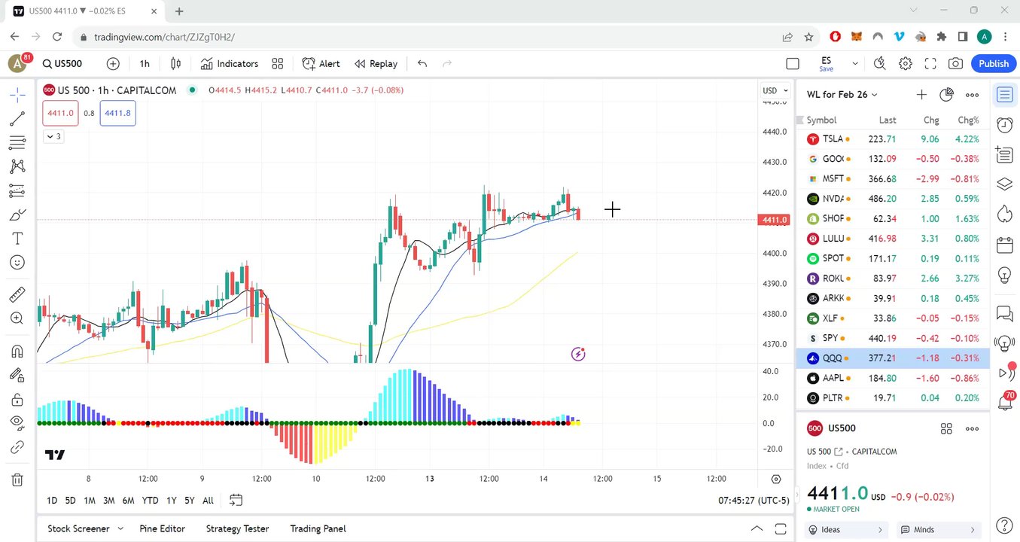The width and height of the screenshot is (1020, 542).
Task: Open the ideas lightbulb sidebar panel
Action: coord(1004,276)
